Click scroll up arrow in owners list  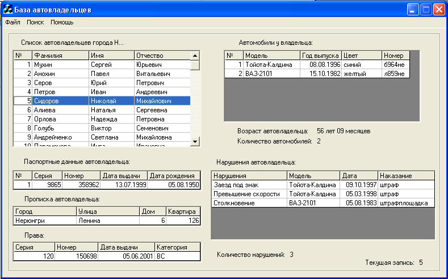pos(195,56)
